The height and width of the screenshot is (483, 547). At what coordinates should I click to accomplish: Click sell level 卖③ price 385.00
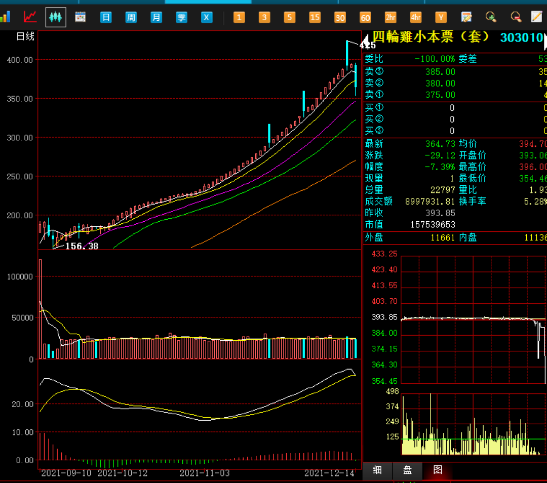click(440, 72)
